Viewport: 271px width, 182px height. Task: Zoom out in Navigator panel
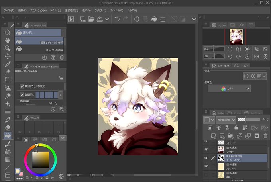[x=230, y=49]
